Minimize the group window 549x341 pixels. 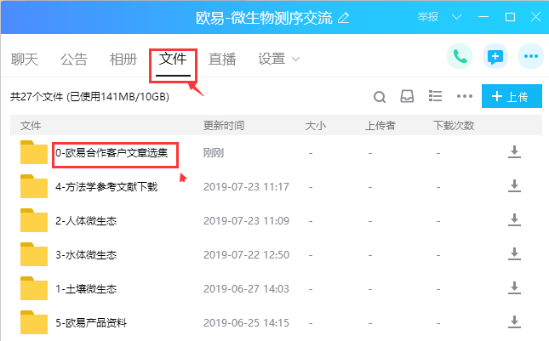tap(483, 17)
